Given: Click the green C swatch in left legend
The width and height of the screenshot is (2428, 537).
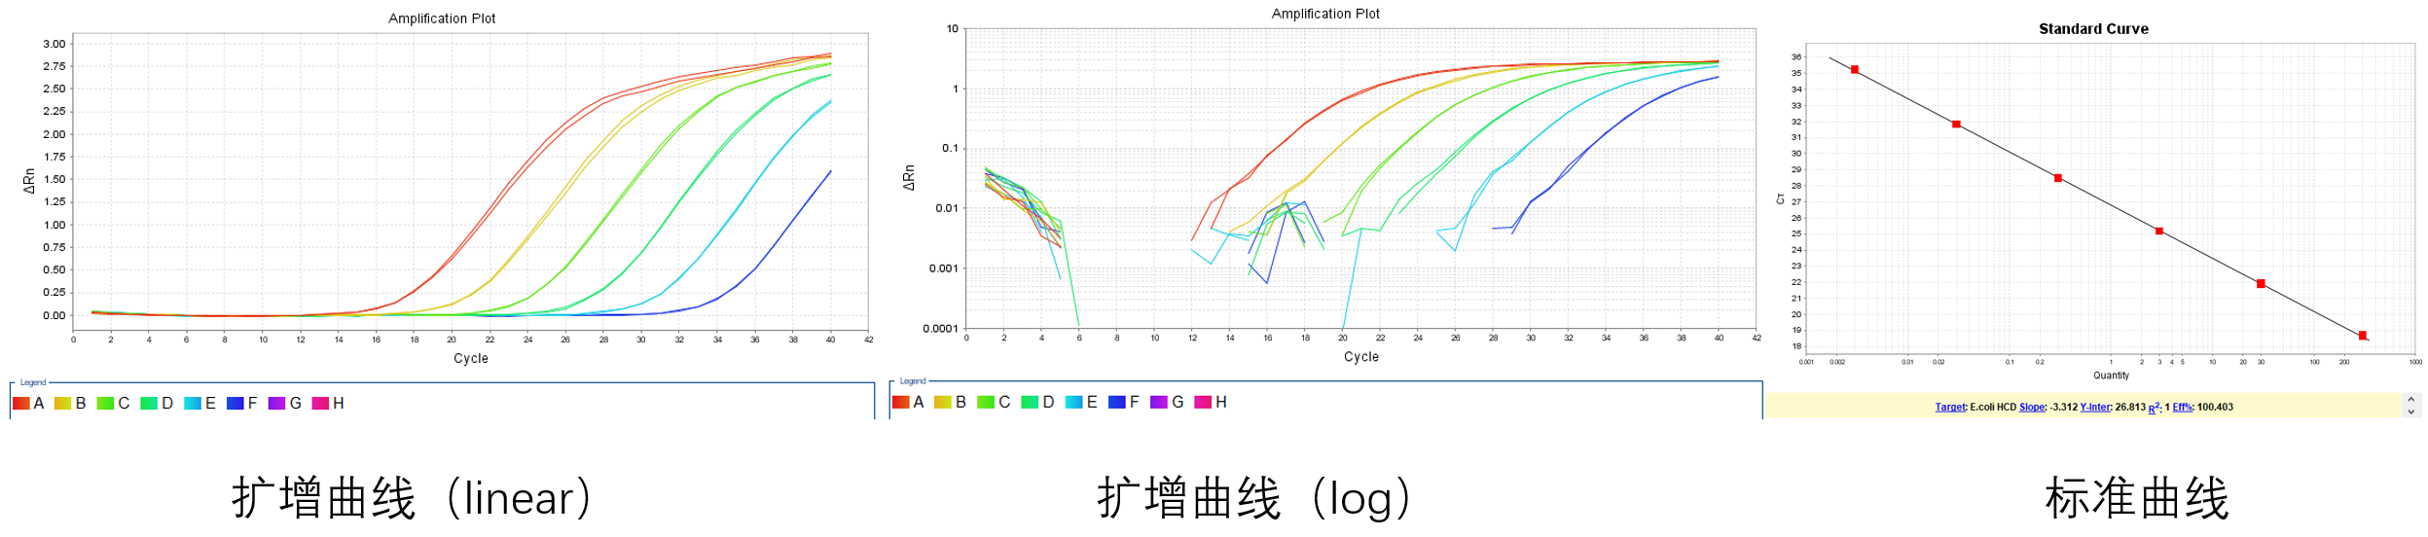Looking at the screenshot, I should pyautogui.click(x=105, y=404).
